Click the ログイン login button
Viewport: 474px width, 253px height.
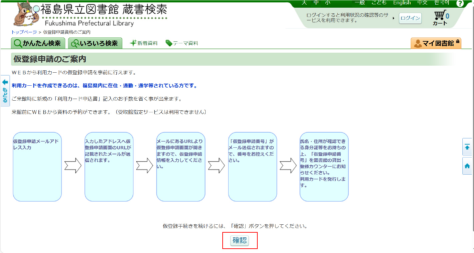point(410,18)
